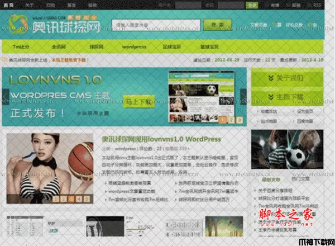
Task: Click the 设为首页 sidebar link
Action: pyautogui.click(x=305, y=111)
